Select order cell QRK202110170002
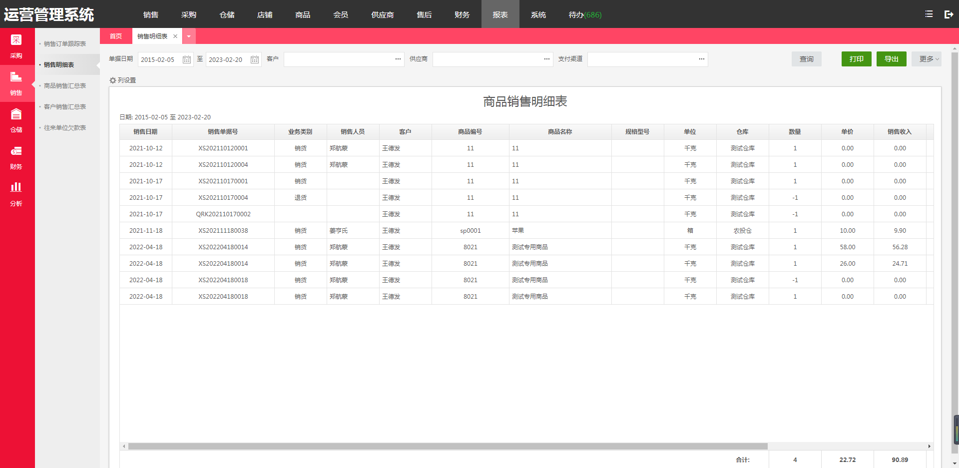 point(223,214)
